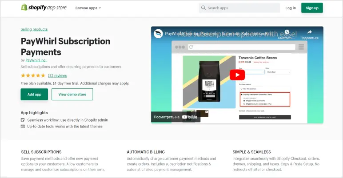The height and width of the screenshot is (178, 343).
Task: Select the Watch later clock icon
Action: pos(287,32)
